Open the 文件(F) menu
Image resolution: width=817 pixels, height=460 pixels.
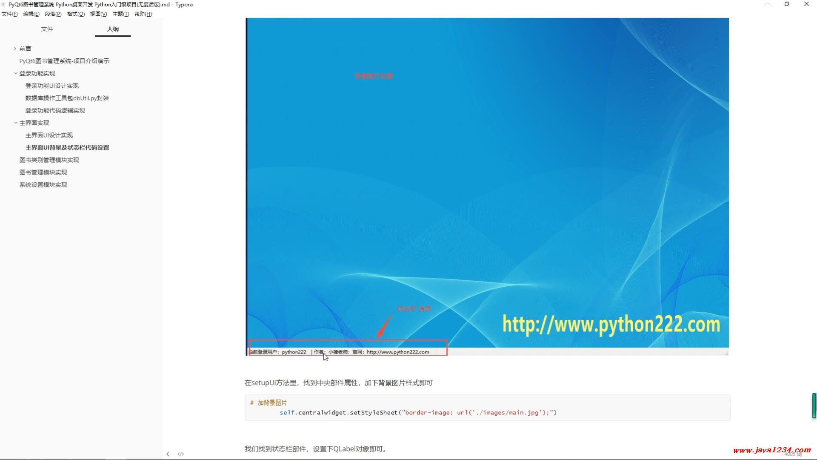coord(9,14)
